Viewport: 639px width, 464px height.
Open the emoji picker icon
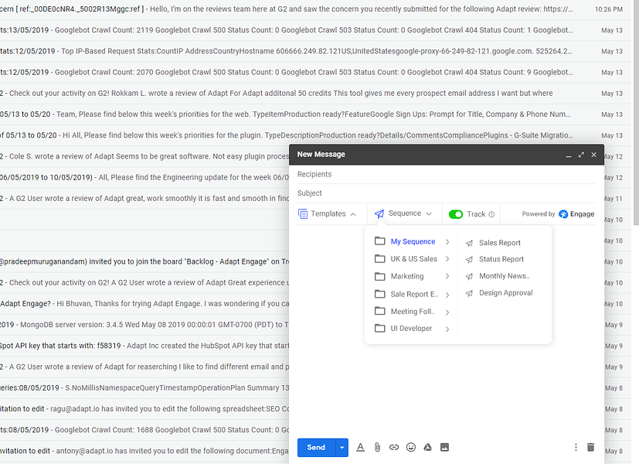coord(411,447)
